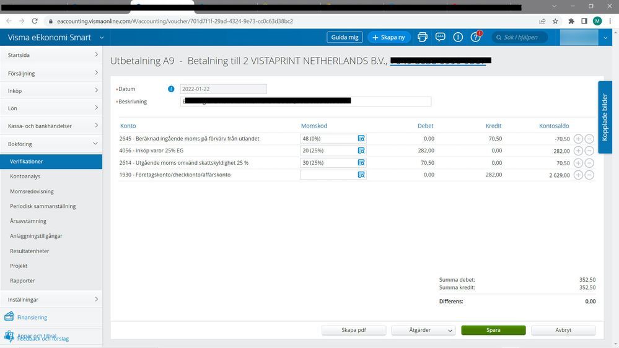Open the Åtgärder dropdown
This screenshot has width=619, height=348.
pyautogui.click(x=423, y=330)
